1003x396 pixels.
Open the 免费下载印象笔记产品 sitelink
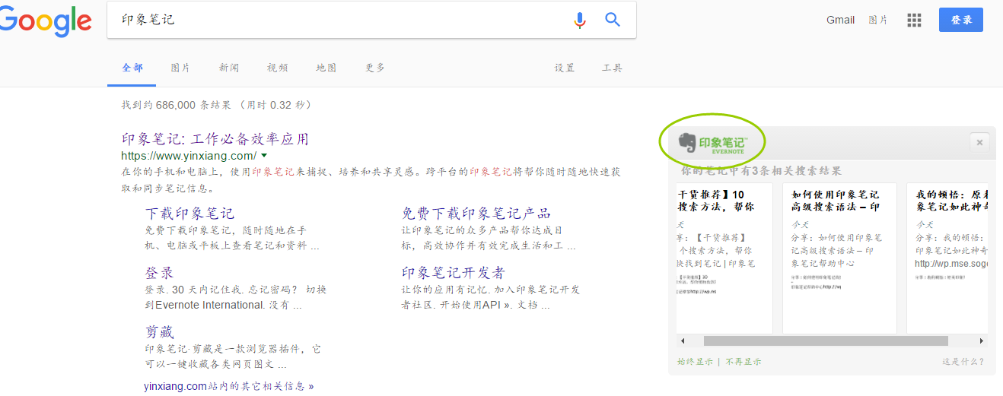tap(476, 213)
